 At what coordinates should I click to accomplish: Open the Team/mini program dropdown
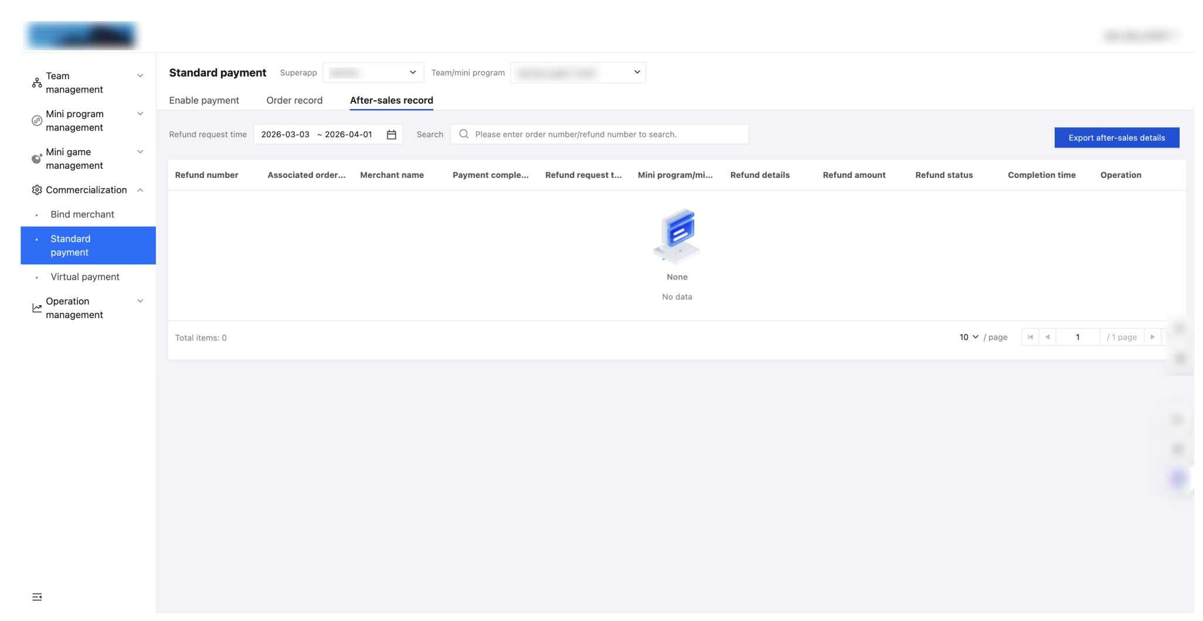coord(578,73)
